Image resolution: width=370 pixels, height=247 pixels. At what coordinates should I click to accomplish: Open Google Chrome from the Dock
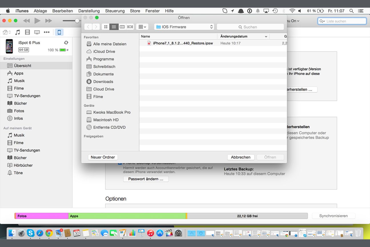[x=49, y=233]
